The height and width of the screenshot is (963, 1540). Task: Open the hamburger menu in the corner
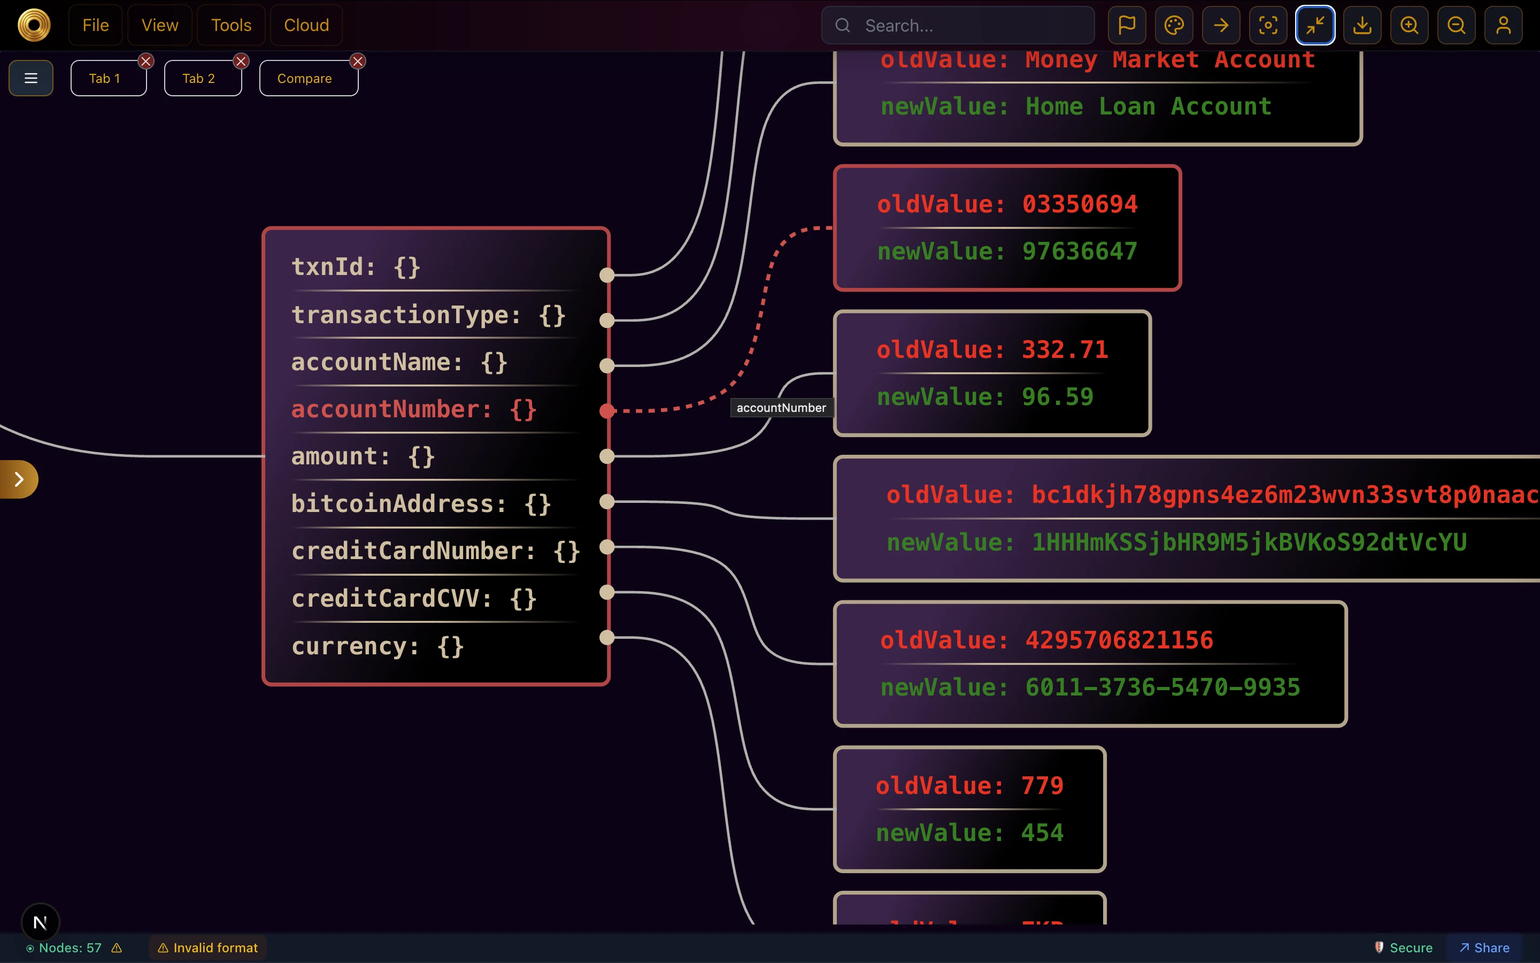tap(30, 78)
